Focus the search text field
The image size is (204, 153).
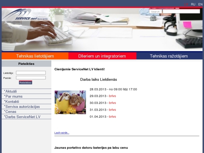point(181,11)
